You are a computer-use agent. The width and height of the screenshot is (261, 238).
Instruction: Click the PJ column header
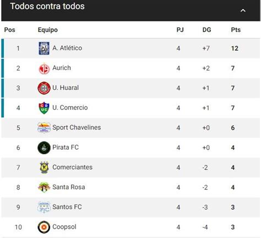180,30
